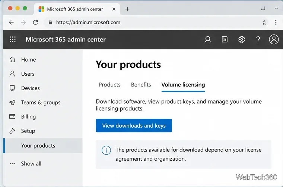
Task: Open browser three-dot menu
Action: (x=276, y=22)
